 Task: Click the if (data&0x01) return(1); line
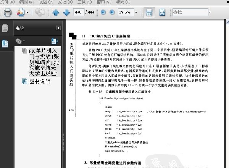(x=121, y=147)
